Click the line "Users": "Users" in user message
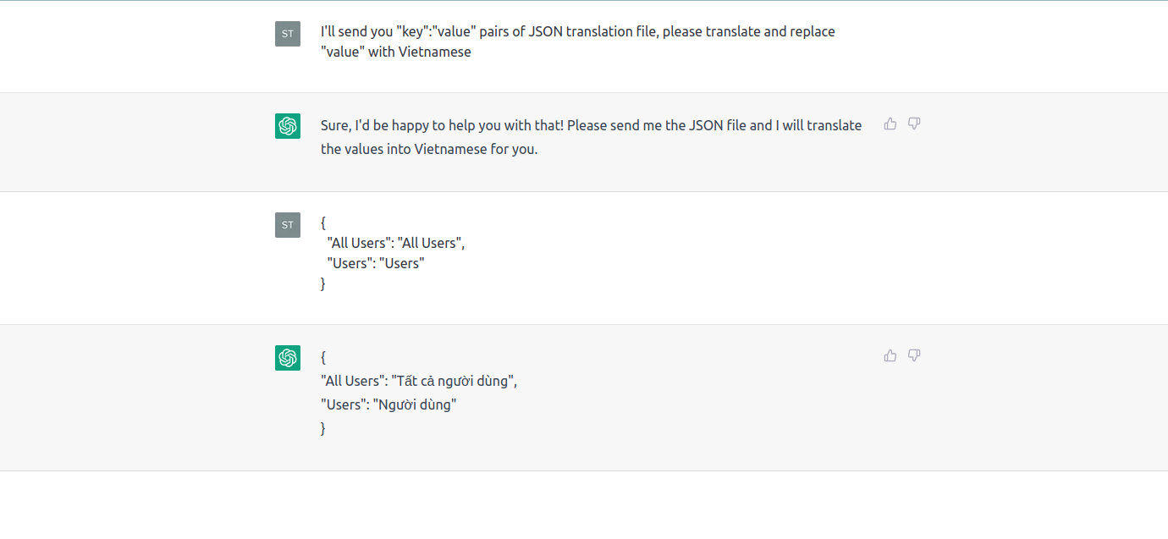 coord(376,263)
